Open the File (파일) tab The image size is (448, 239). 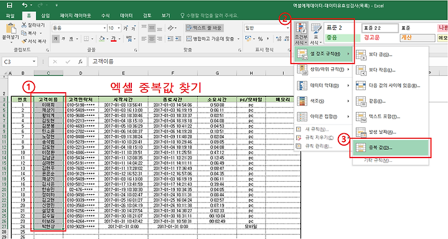pos(11,16)
